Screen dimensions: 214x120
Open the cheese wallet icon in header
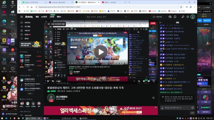point(170,17)
